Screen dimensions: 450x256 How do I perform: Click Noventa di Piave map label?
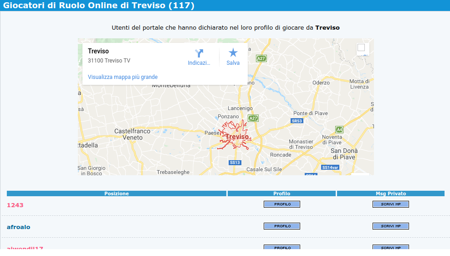click(332, 140)
